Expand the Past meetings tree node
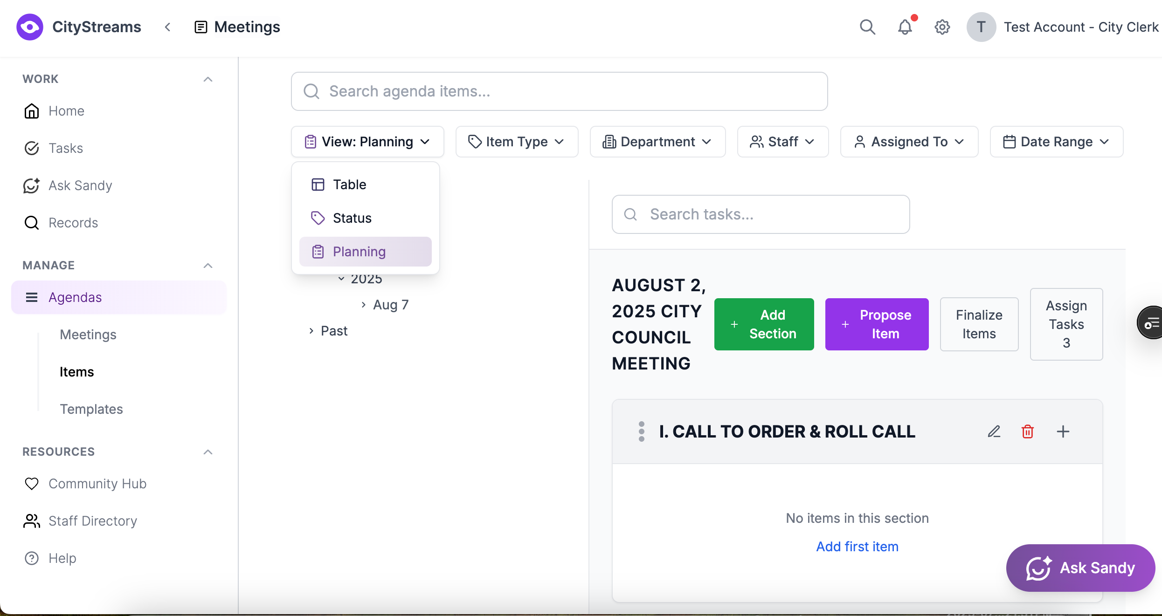This screenshot has height=616, width=1162. point(311,331)
